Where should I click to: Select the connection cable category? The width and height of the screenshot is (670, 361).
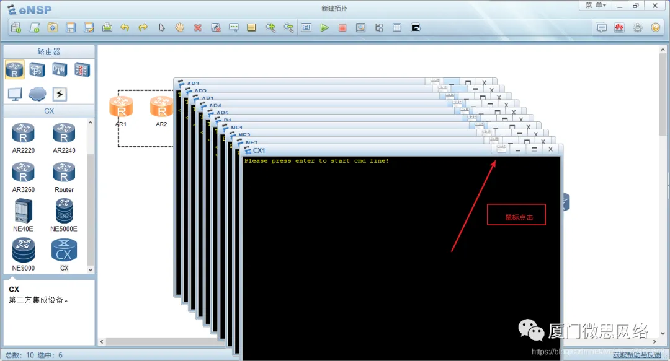pyautogui.click(x=60, y=94)
